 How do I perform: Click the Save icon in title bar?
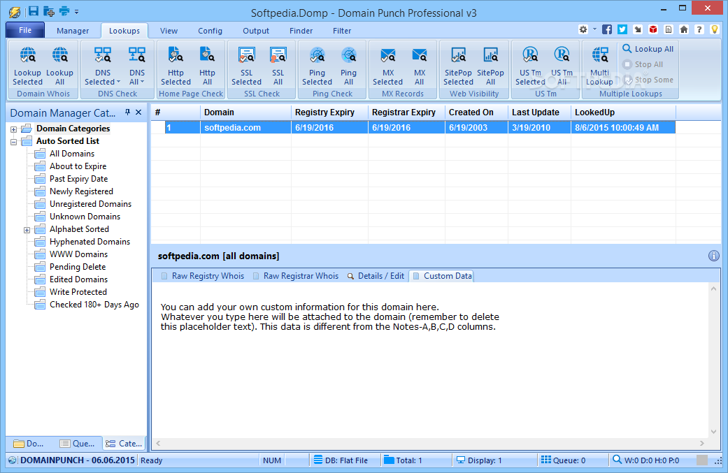click(x=34, y=11)
